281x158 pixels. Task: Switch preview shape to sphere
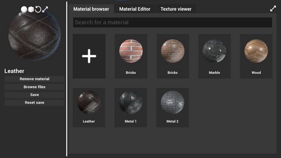pos(24,9)
